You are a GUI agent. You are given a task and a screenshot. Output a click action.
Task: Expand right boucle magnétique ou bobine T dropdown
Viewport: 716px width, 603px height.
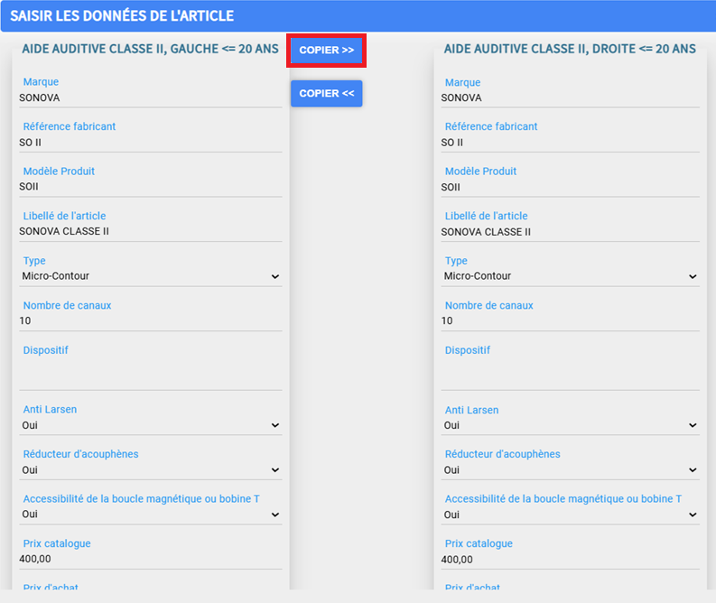[570, 515]
